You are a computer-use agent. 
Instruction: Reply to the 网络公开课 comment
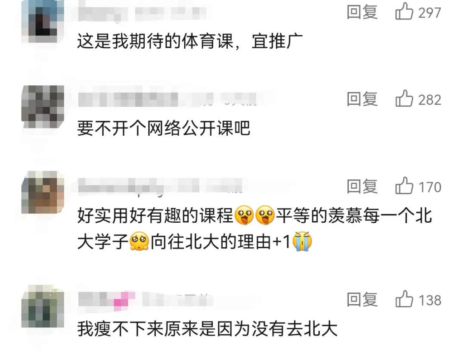pyautogui.click(x=362, y=99)
